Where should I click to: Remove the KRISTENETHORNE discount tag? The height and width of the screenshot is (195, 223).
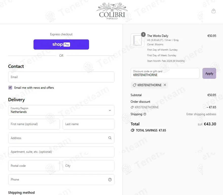[165, 85]
